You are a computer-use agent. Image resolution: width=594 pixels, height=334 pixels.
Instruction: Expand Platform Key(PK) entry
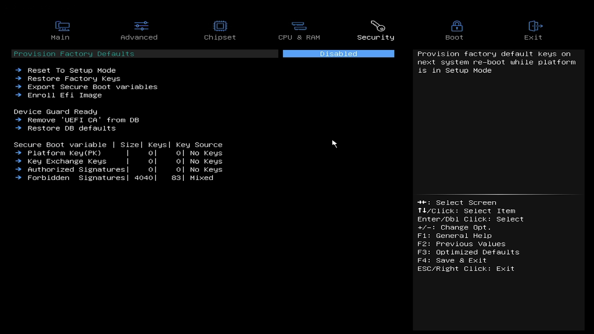(x=64, y=153)
